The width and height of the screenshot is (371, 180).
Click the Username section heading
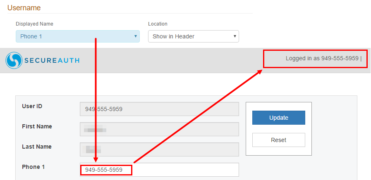pos(24,8)
